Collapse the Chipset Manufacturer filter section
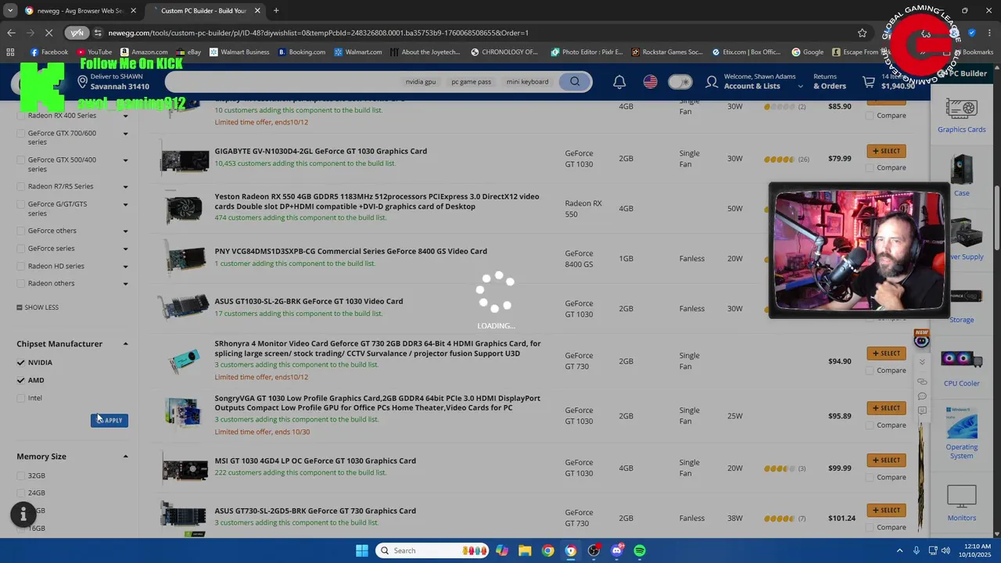This screenshot has width=1001, height=563. pyautogui.click(x=125, y=344)
